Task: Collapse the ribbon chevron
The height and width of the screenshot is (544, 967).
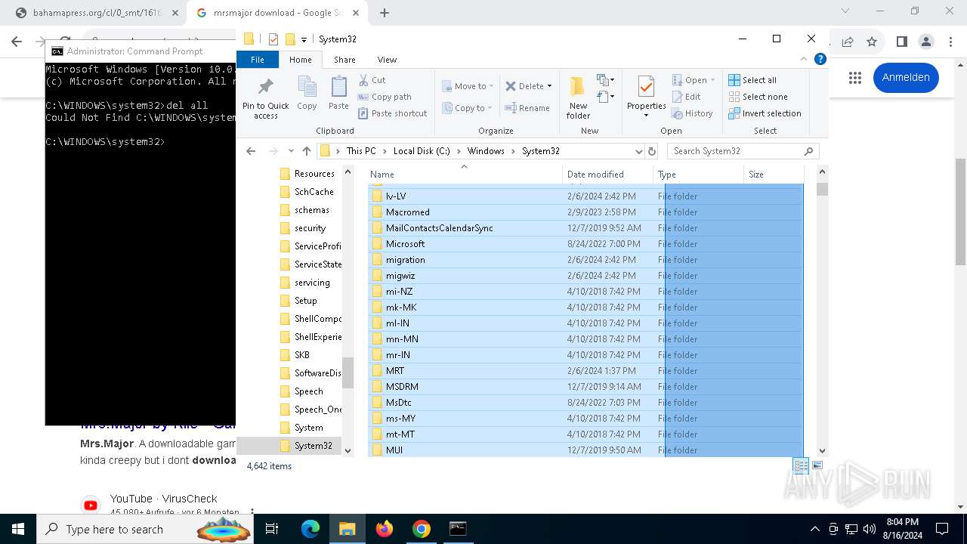Action: click(x=805, y=59)
